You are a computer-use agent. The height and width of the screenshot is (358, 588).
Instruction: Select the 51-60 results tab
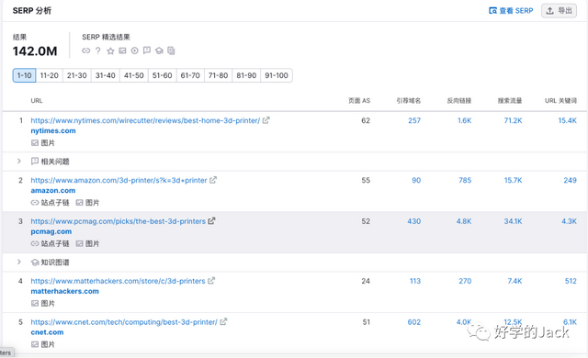162,75
